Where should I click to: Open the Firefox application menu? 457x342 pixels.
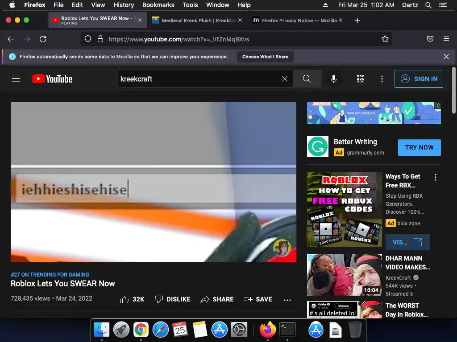[446, 39]
